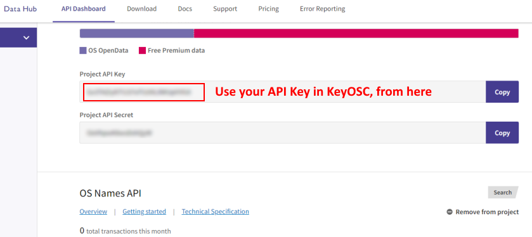Expand the sidebar chevron dropdown
532x237 pixels.
[27, 37]
